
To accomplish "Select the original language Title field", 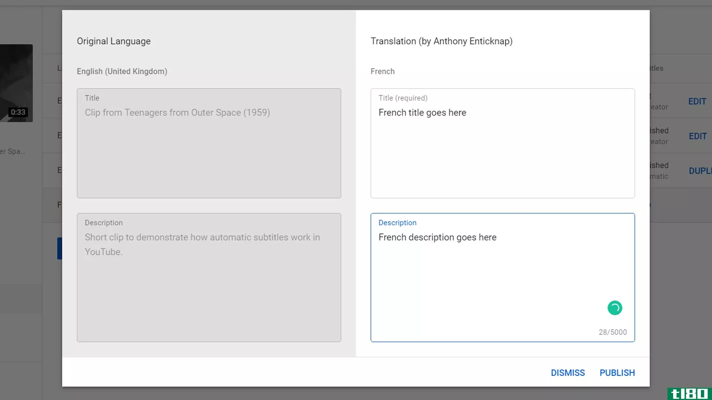I will coord(209,143).
